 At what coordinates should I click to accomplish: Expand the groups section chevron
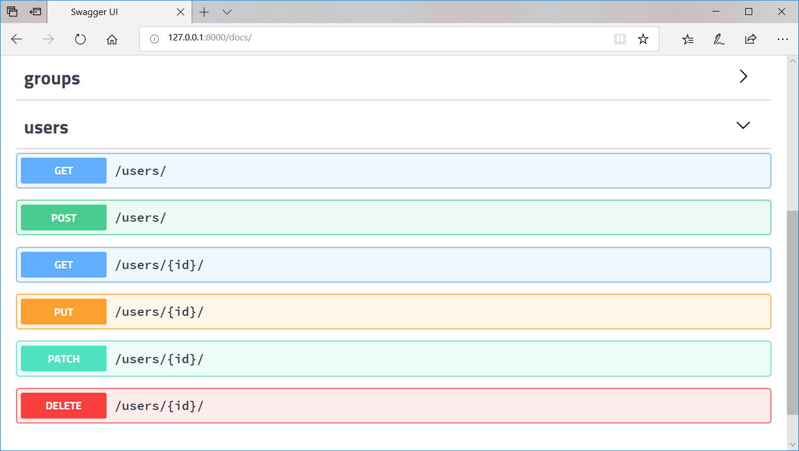coord(744,76)
